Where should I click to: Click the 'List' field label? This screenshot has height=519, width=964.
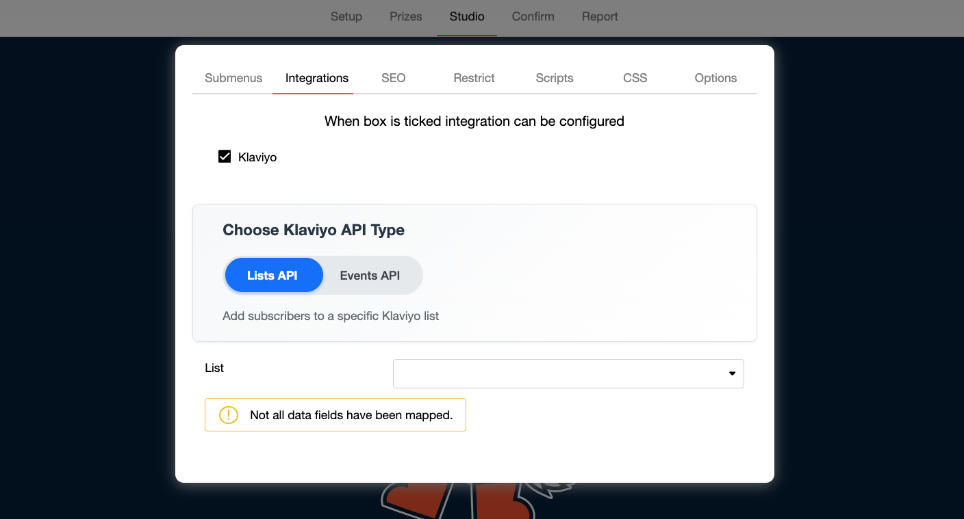coord(214,368)
